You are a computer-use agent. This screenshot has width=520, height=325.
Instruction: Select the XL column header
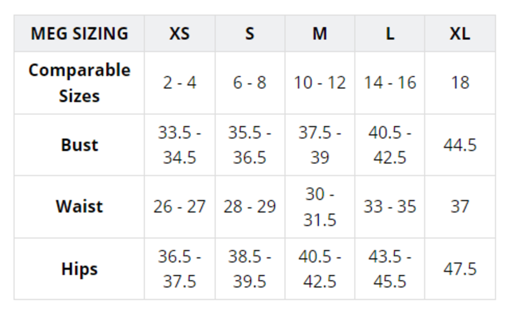(x=460, y=34)
